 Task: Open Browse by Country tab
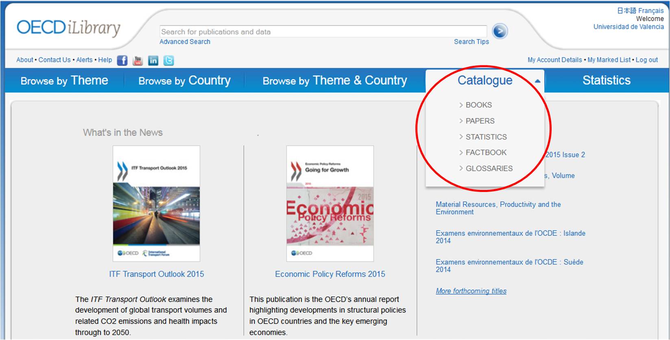coord(184,81)
